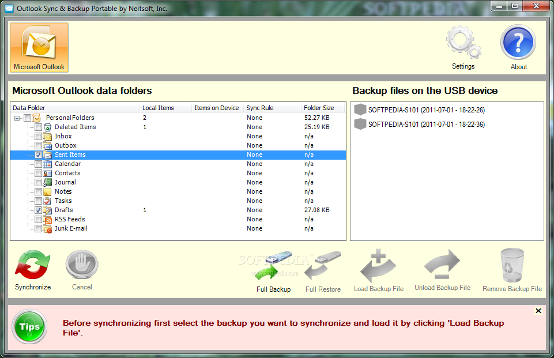Select the Tasks folder row
The height and width of the screenshot is (358, 554).
tap(178, 201)
